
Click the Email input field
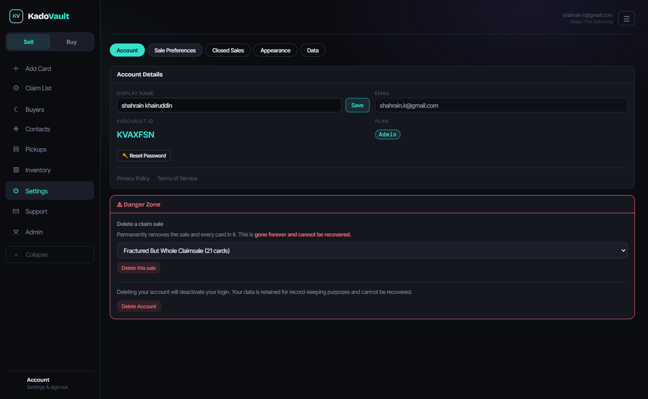(501, 105)
